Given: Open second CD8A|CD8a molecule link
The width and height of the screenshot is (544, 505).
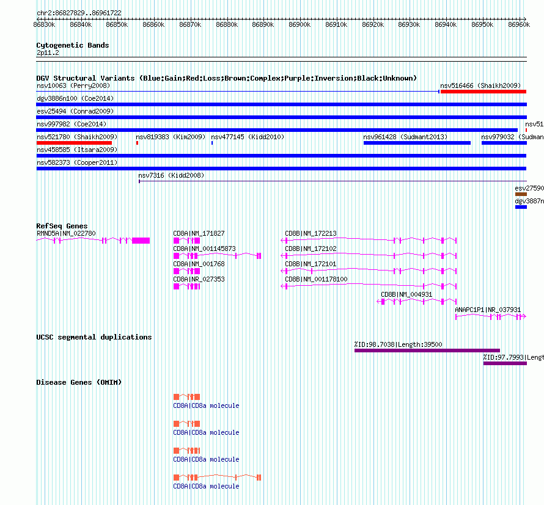Looking at the screenshot, I should pyautogui.click(x=206, y=432).
